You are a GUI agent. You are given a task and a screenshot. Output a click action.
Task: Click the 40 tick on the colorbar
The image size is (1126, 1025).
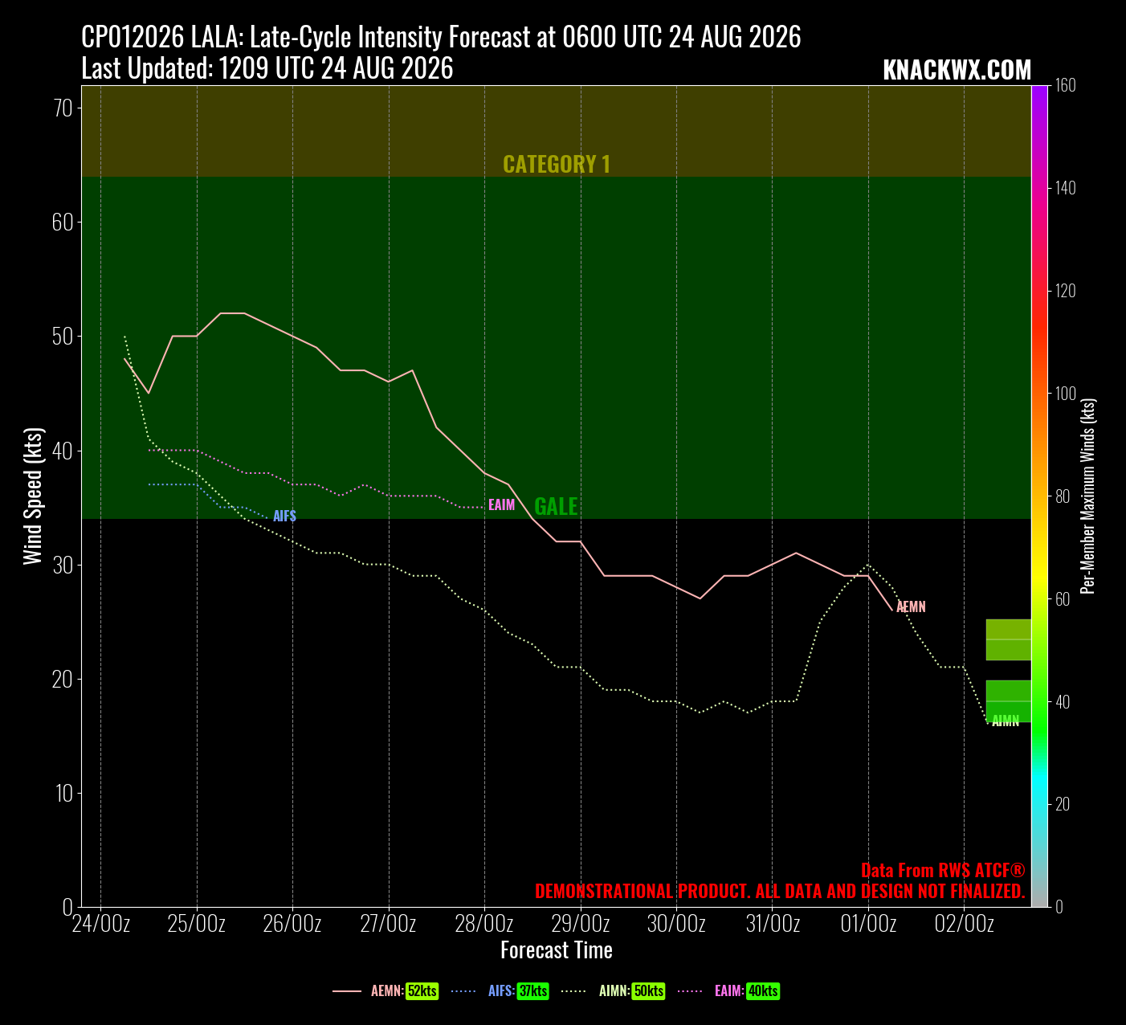click(x=1063, y=702)
